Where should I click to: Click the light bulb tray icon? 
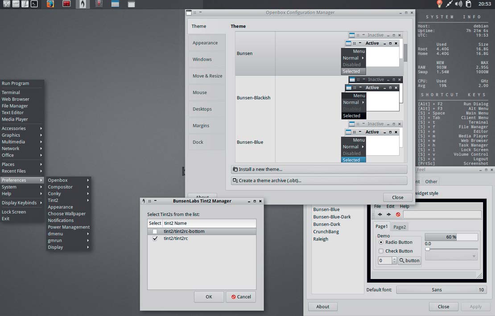pos(439,4)
